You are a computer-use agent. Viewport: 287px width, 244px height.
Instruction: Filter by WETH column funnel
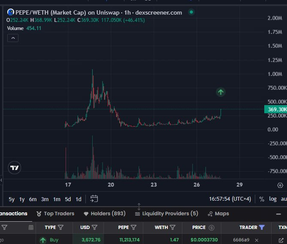[172, 227]
